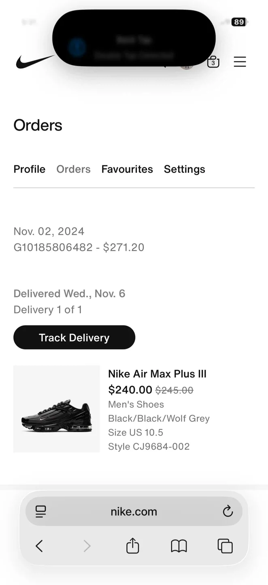The image size is (268, 585).
Task: Open Safari bookmarks
Action: [x=179, y=546]
